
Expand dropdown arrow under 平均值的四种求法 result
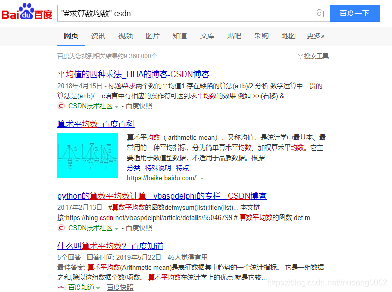(116, 107)
